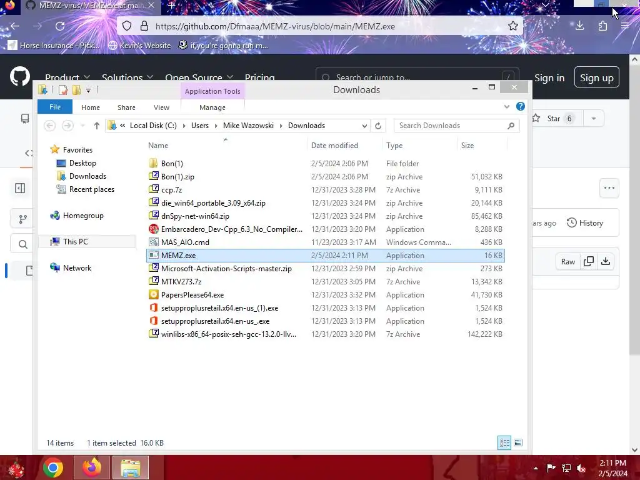Screen dimensions: 640x480
Task: Click GitHub Raw button
Action: (x=567, y=262)
